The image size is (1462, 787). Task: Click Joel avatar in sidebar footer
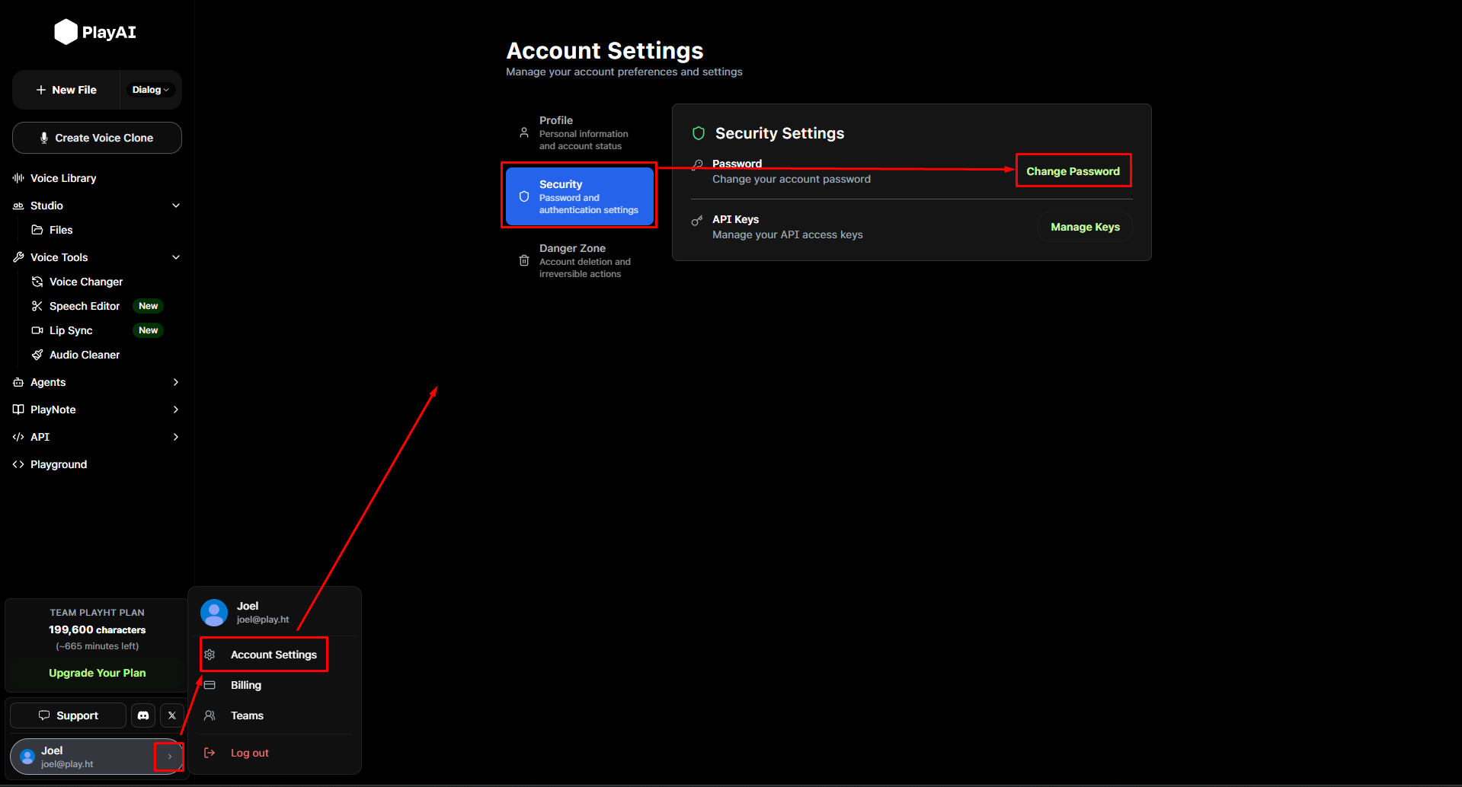pos(27,757)
